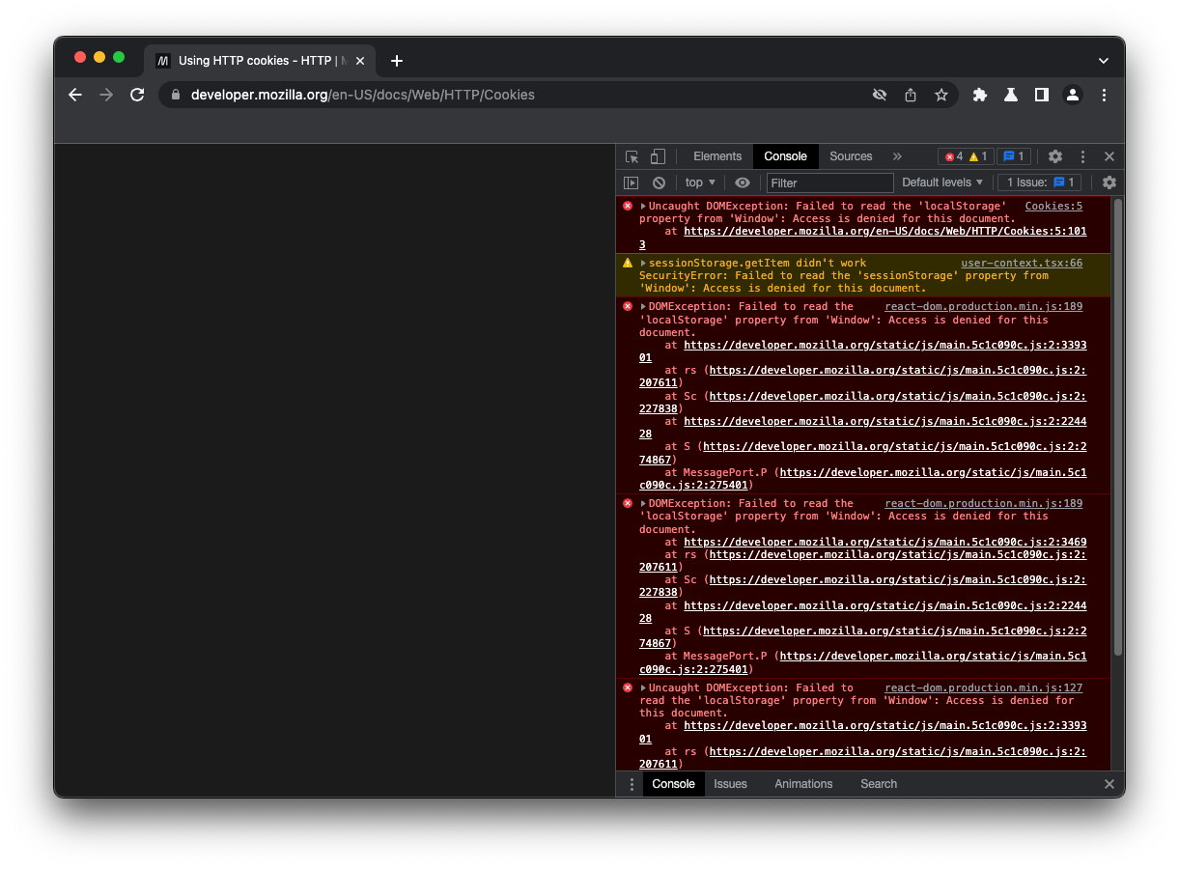Open the drawer three-dot menu icon
The height and width of the screenshot is (869, 1179).
point(632,784)
